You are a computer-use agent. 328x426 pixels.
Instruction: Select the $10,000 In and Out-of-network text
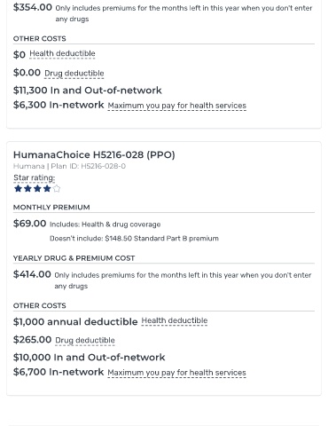click(90, 358)
